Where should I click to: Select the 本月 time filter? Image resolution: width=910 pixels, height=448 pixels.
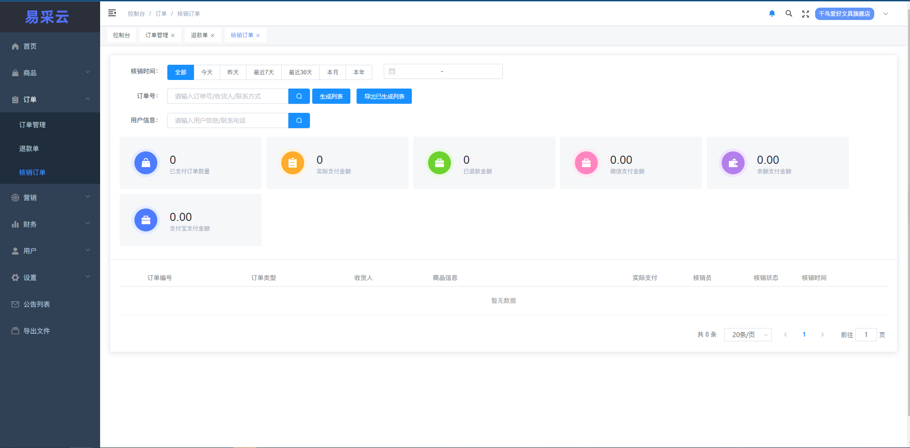coord(333,72)
